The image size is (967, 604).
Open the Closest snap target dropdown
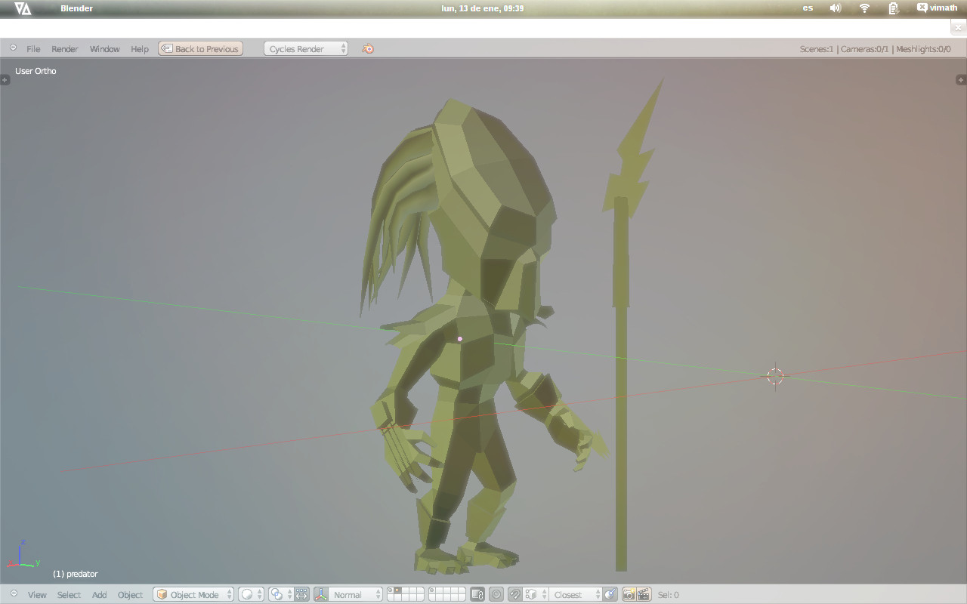pyautogui.click(x=576, y=595)
